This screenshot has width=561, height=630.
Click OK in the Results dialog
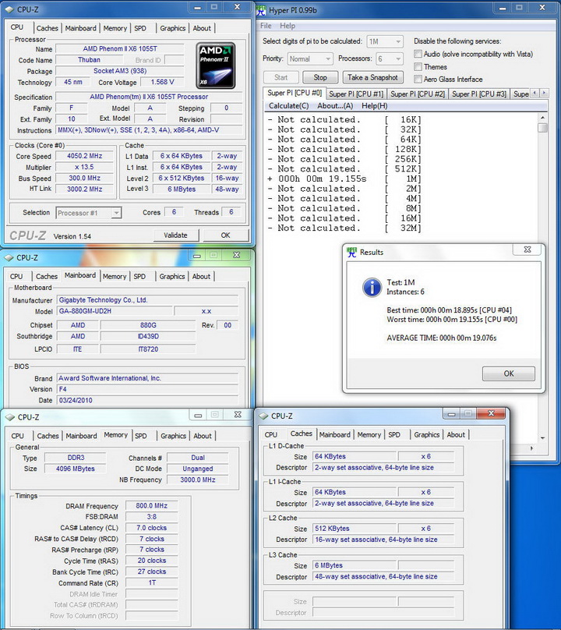tap(508, 373)
